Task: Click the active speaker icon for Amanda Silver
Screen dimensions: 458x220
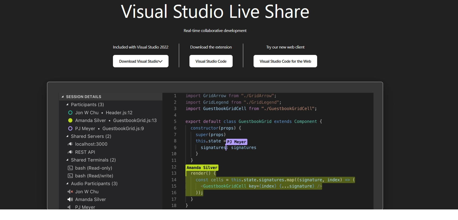Action: pyautogui.click(x=70, y=199)
